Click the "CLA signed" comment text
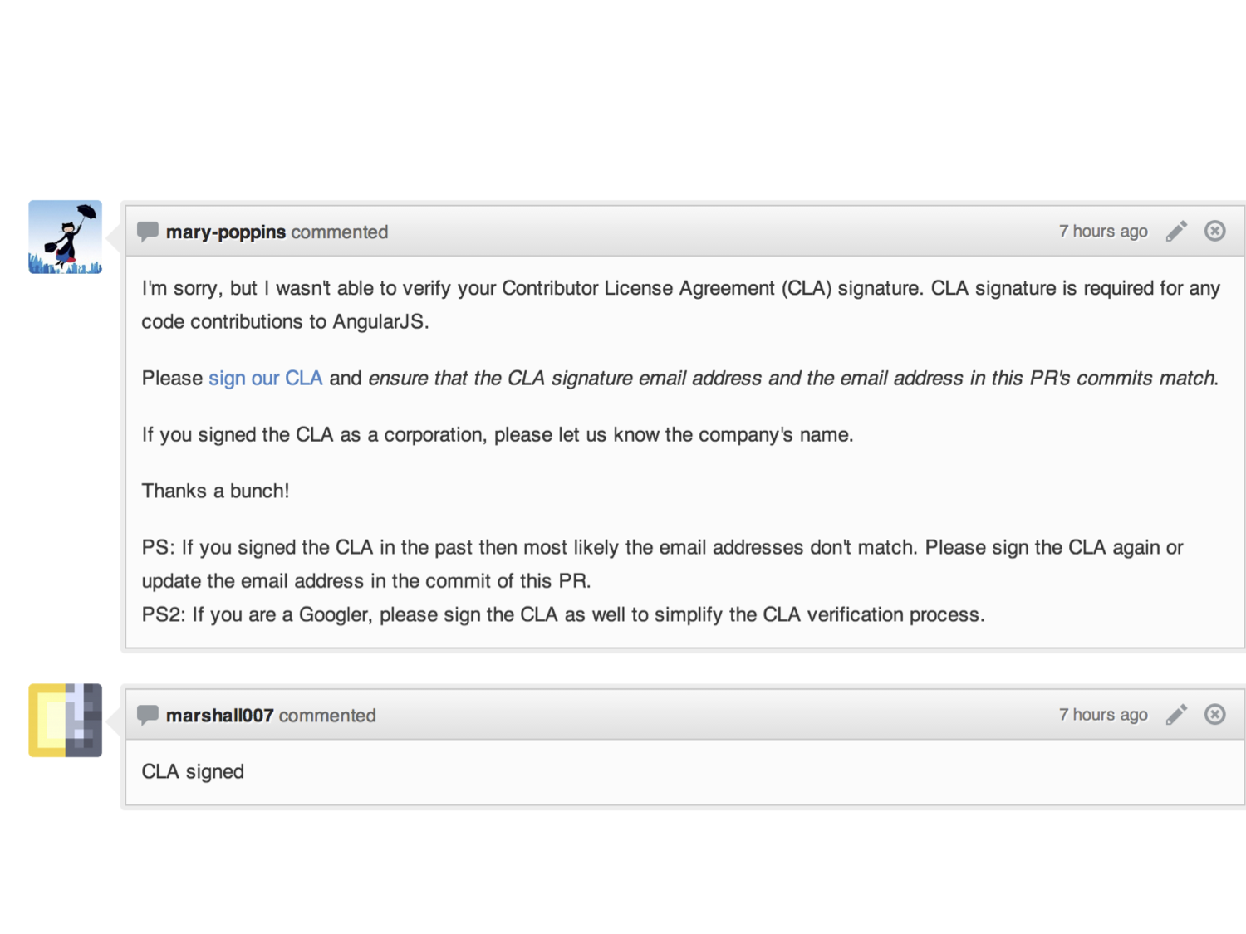 click(x=193, y=772)
